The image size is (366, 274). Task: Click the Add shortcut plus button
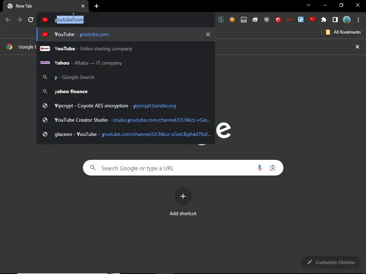tap(183, 196)
